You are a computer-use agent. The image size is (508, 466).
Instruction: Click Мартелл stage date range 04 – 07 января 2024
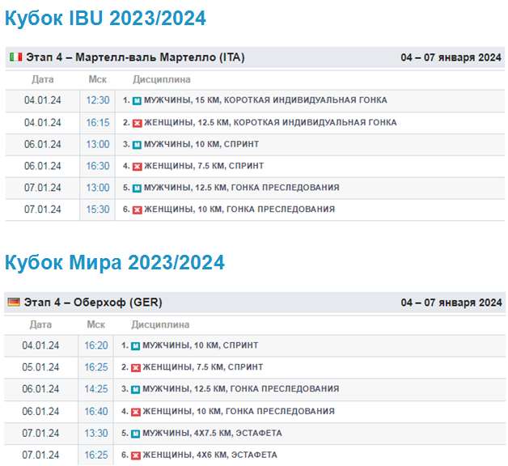(x=451, y=57)
